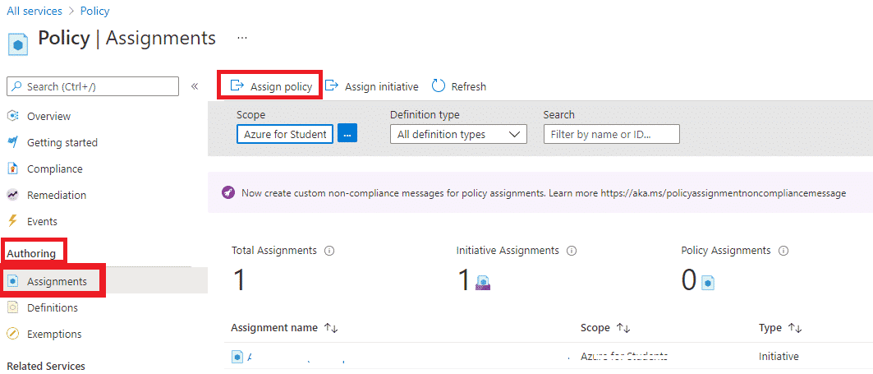This screenshot has height=374, width=873.
Task: Select Assignments under Authoring
Action: click(57, 282)
